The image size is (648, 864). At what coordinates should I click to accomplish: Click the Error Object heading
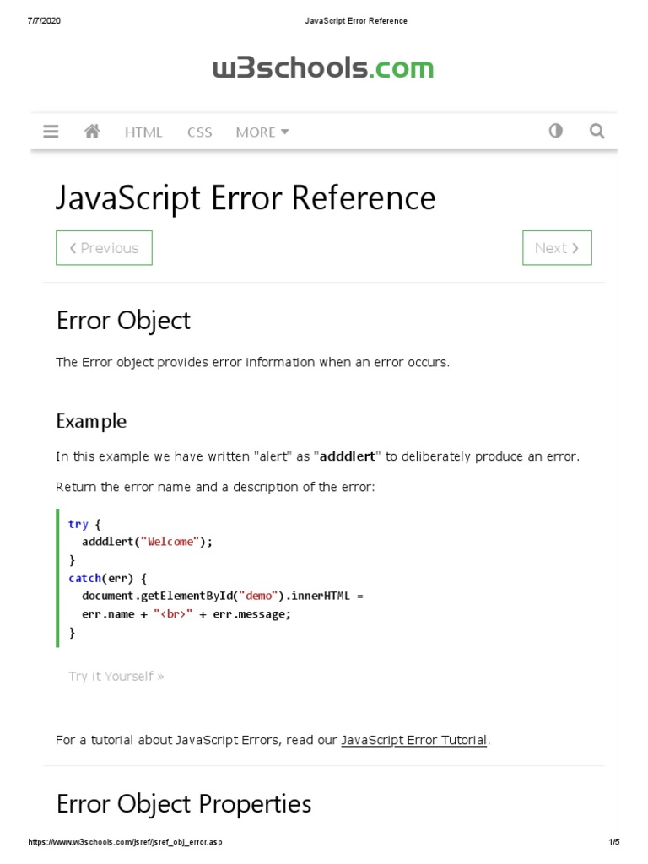point(123,321)
